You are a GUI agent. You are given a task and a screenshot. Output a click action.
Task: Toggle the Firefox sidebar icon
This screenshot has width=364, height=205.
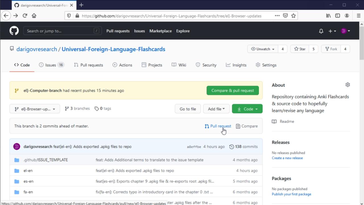pos(338,16)
